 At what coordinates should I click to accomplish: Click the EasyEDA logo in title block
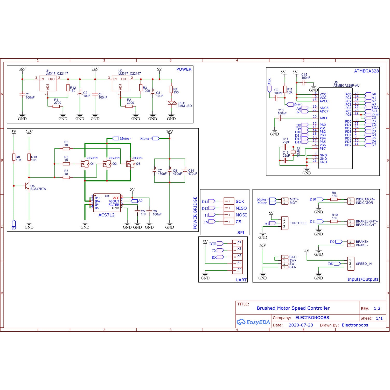coord(253,322)
